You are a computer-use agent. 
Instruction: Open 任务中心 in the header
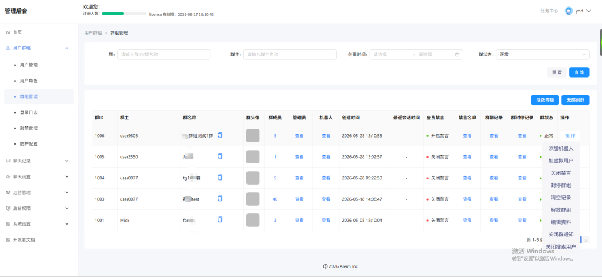[x=549, y=11]
